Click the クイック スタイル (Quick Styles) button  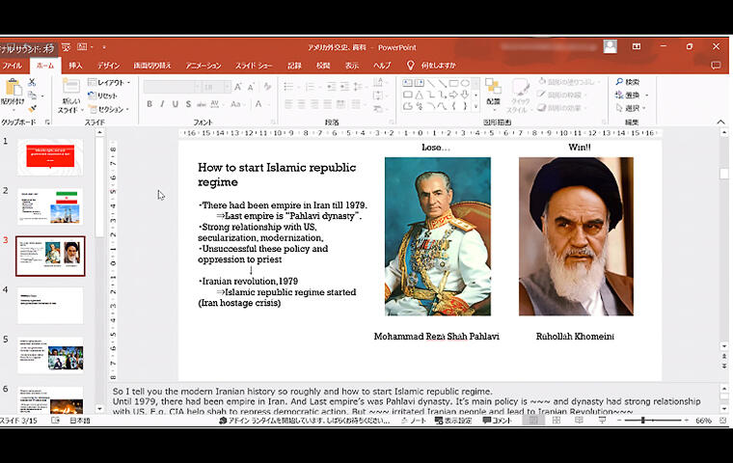pyautogui.click(x=519, y=95)
